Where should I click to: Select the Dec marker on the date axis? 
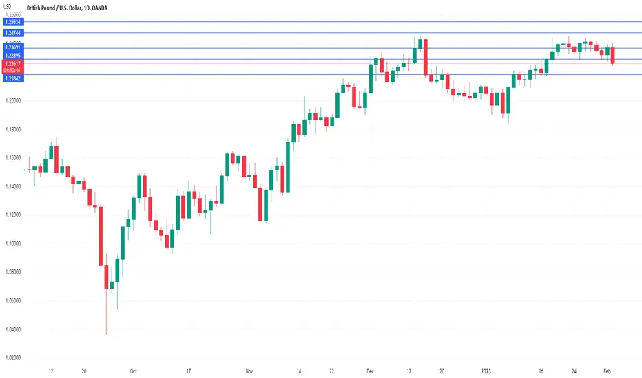click(370, 371)
